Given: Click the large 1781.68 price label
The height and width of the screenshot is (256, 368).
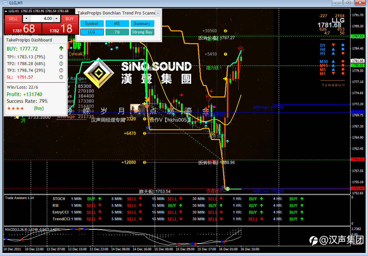Looking at the screenshot, I should pyautogui.click(x=329, y=25).
